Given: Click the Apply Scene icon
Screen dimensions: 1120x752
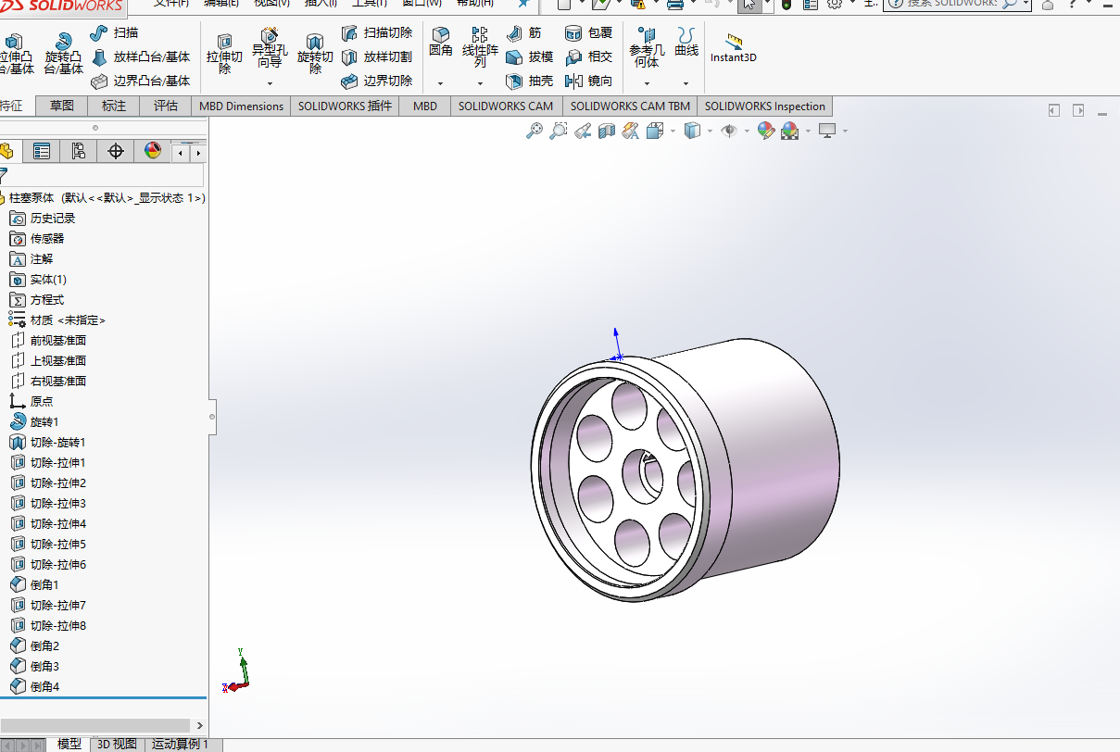Looking at the screenshot, I should (789, 132).
